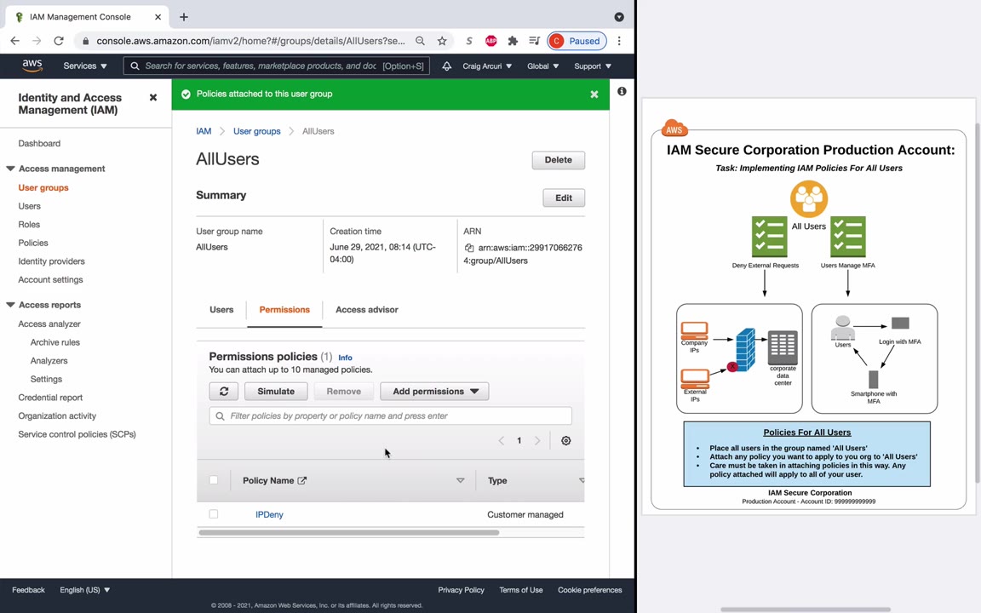Click the browser forward arrow

37,41
